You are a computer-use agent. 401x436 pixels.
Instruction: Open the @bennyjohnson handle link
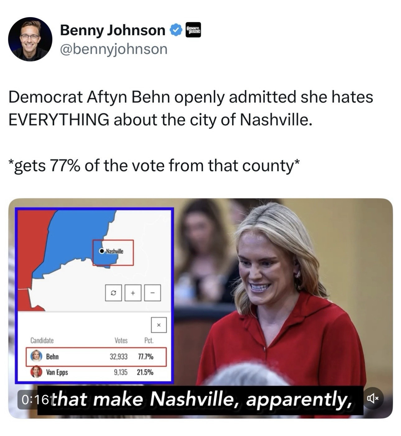coord(114,49)
